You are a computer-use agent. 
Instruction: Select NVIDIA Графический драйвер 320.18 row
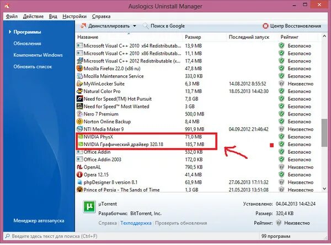(x=197, y=144)
